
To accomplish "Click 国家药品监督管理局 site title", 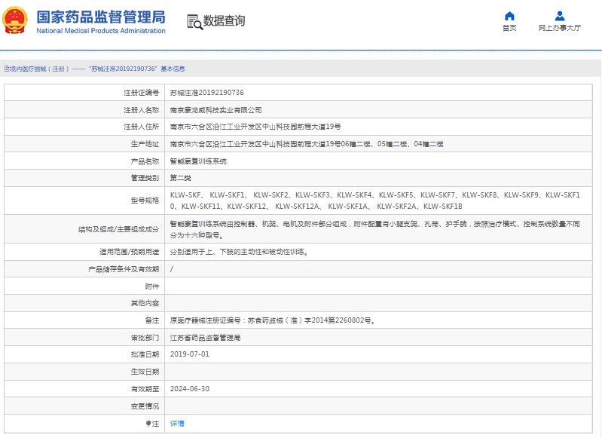I will point(101,17).
